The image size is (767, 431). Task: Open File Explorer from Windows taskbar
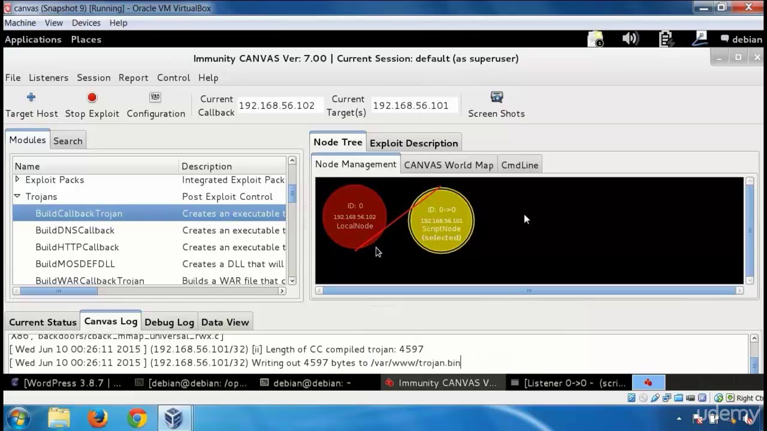coord(59,418)
